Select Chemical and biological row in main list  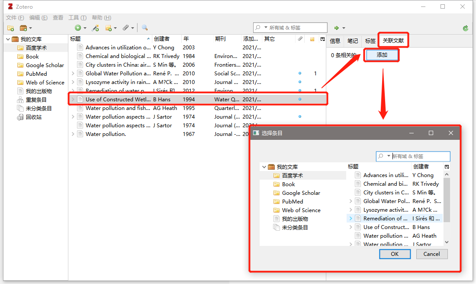[x=197, y=56]
